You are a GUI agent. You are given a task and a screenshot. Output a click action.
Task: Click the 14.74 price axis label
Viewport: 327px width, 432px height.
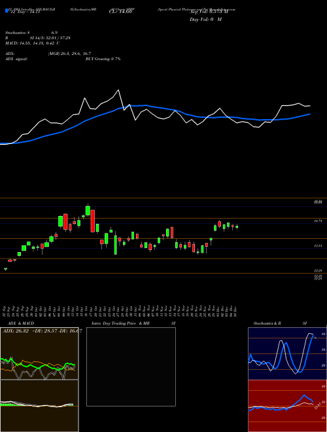pyautogui.click(x=318, y=221)
